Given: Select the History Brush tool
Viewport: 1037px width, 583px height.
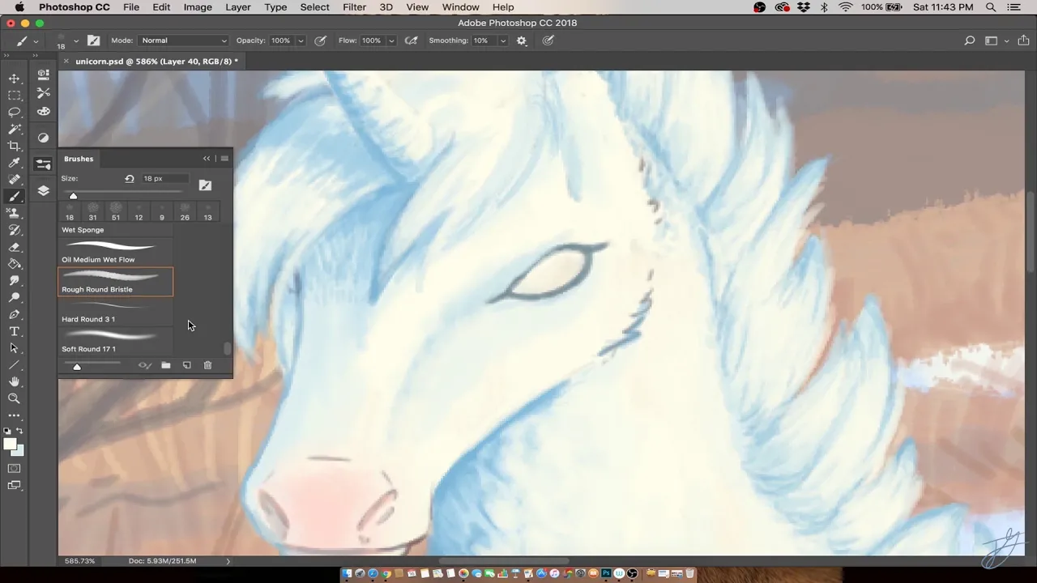Looking at the screenshot, I should click(x=15, y=230).
